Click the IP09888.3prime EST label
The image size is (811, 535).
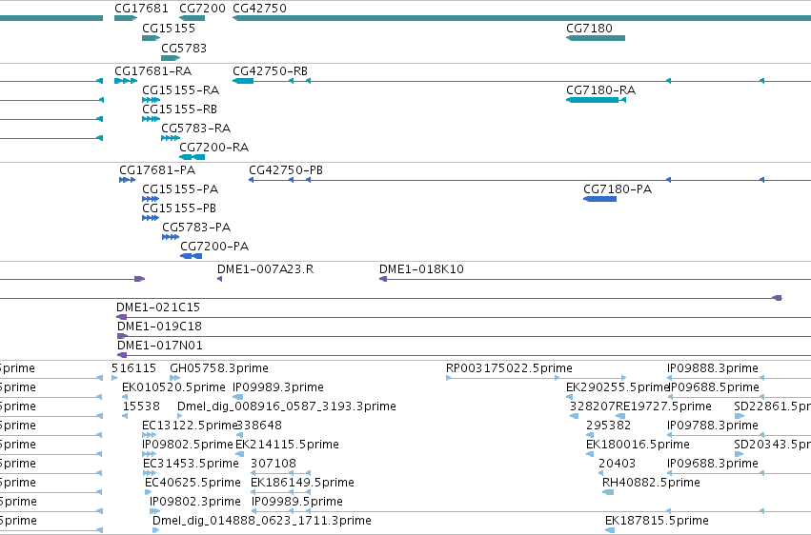[713, 368]
